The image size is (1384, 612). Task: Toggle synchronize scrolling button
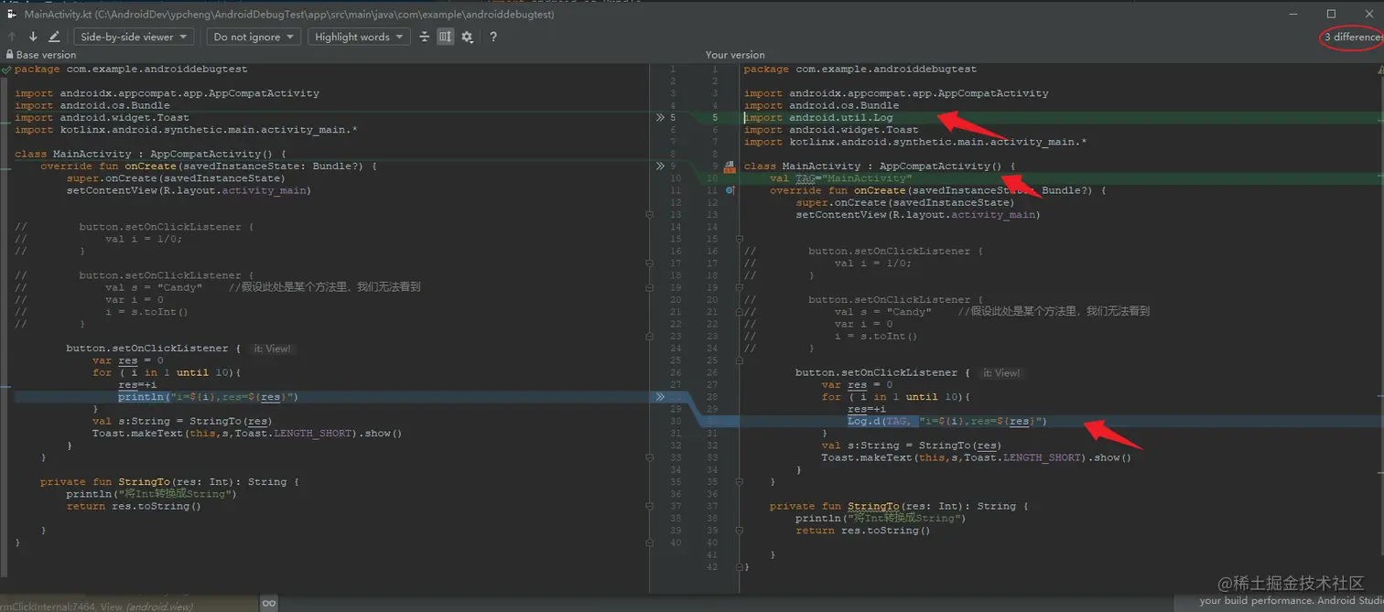[x=445, y=37]
